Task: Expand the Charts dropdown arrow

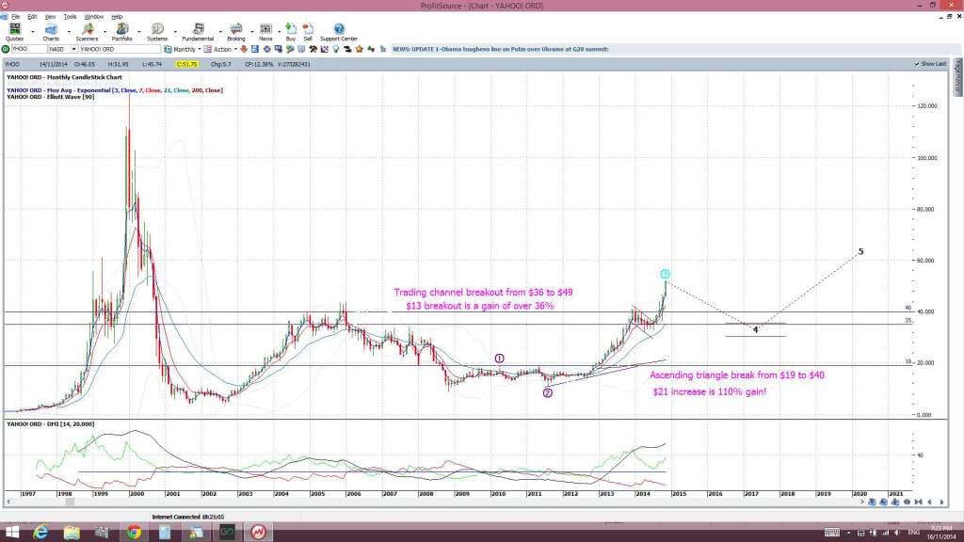Action: pyautogui.click(x=68, y=32)
